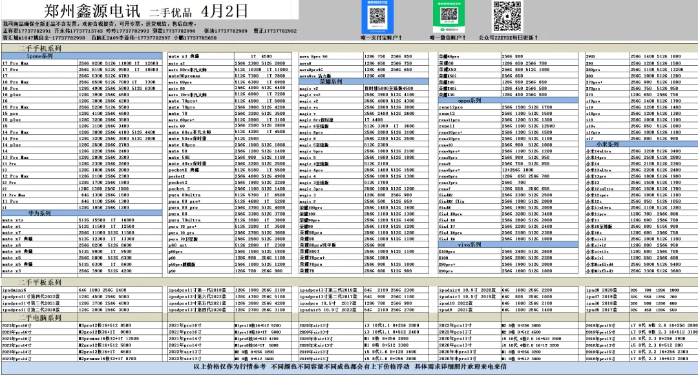Select the title cell 郑州鑫源电讯
Screen dimensions: 698x375
click(x=92, y=11)
